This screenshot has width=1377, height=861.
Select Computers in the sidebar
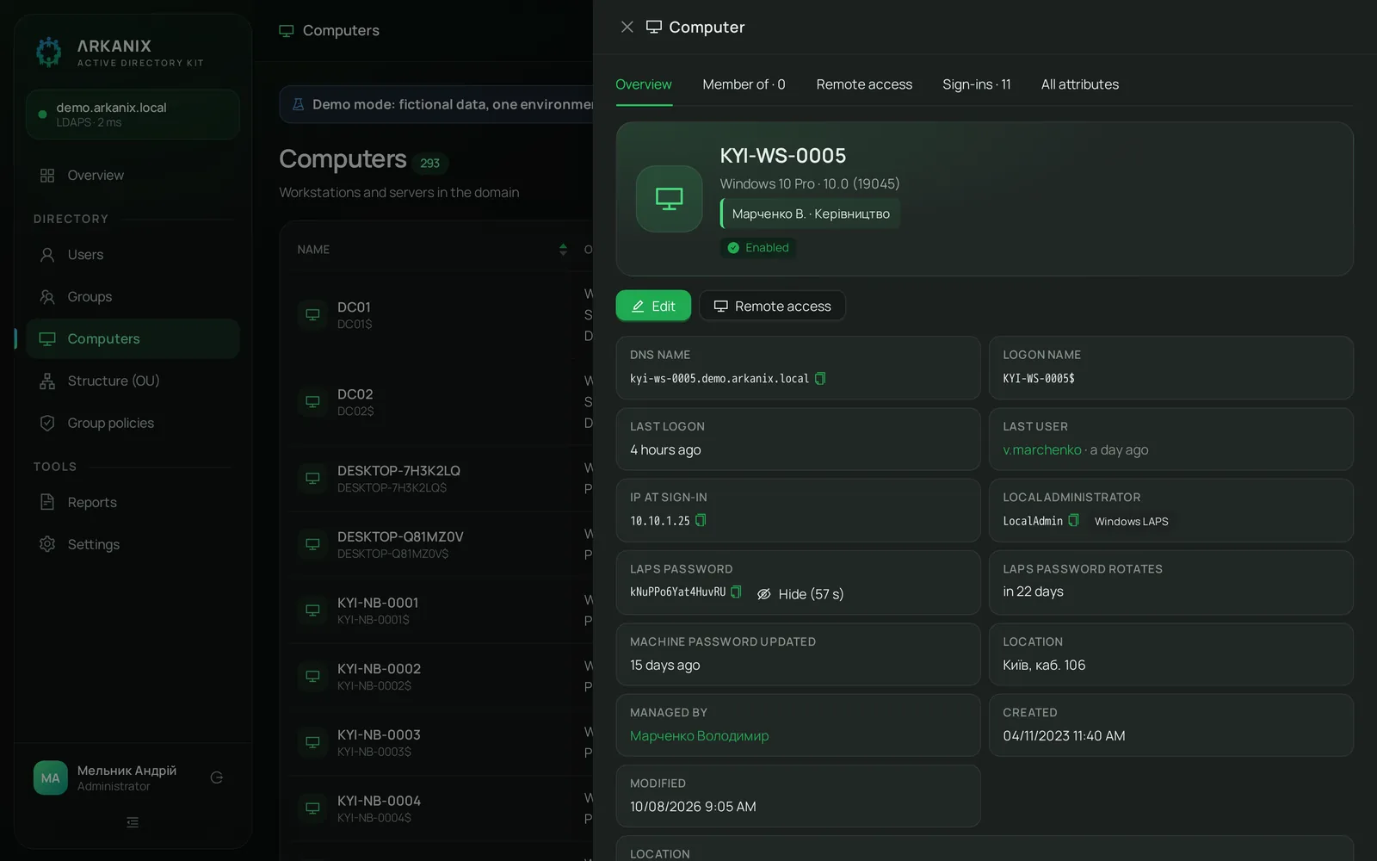pos(133,338)
